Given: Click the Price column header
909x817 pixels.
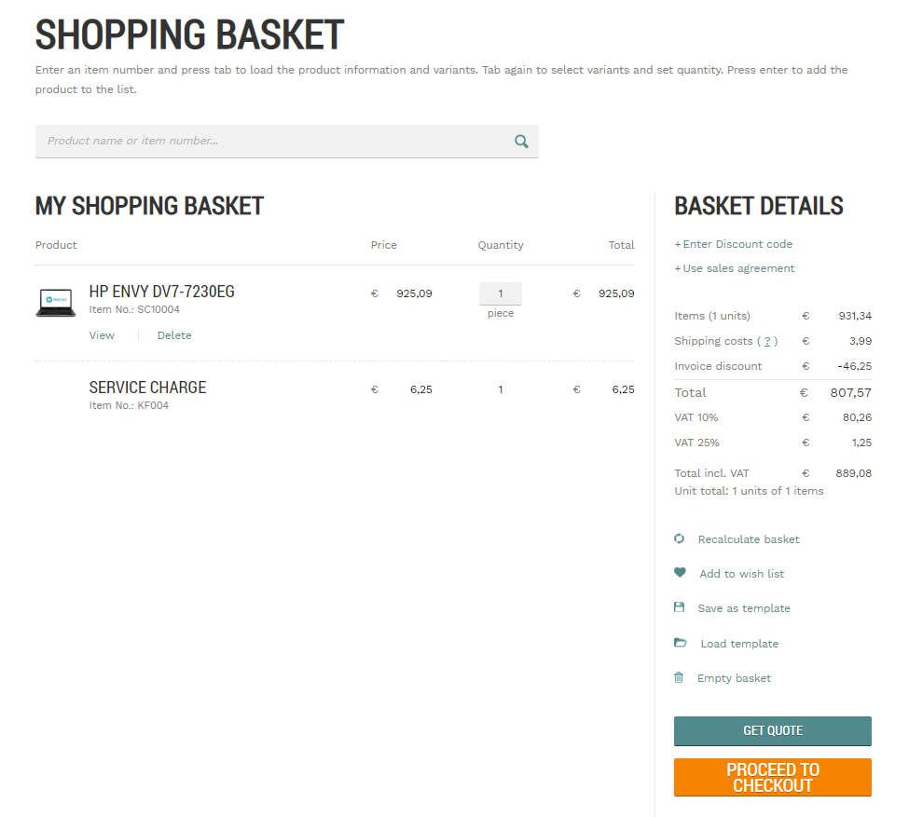Looking at the screenshot, I should point(384,245).
